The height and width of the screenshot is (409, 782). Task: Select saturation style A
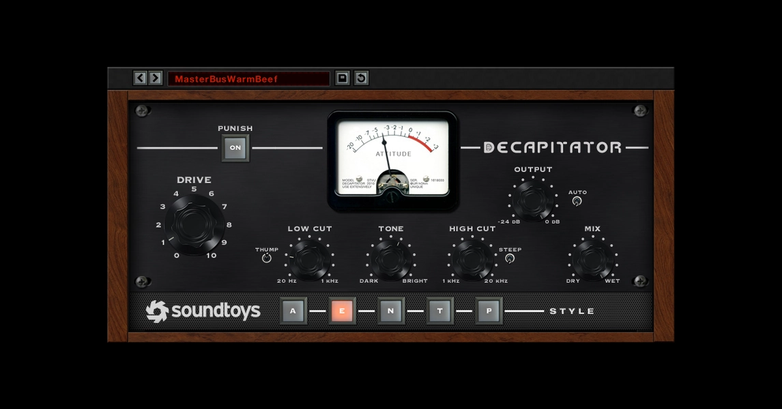tap(293, 311)
